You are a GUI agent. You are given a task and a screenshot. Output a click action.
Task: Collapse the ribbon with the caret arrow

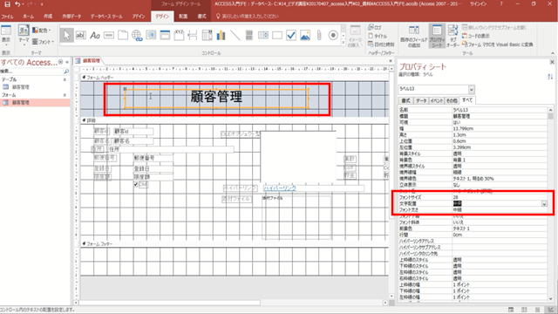pyautogui.click(x=553, y=53)
